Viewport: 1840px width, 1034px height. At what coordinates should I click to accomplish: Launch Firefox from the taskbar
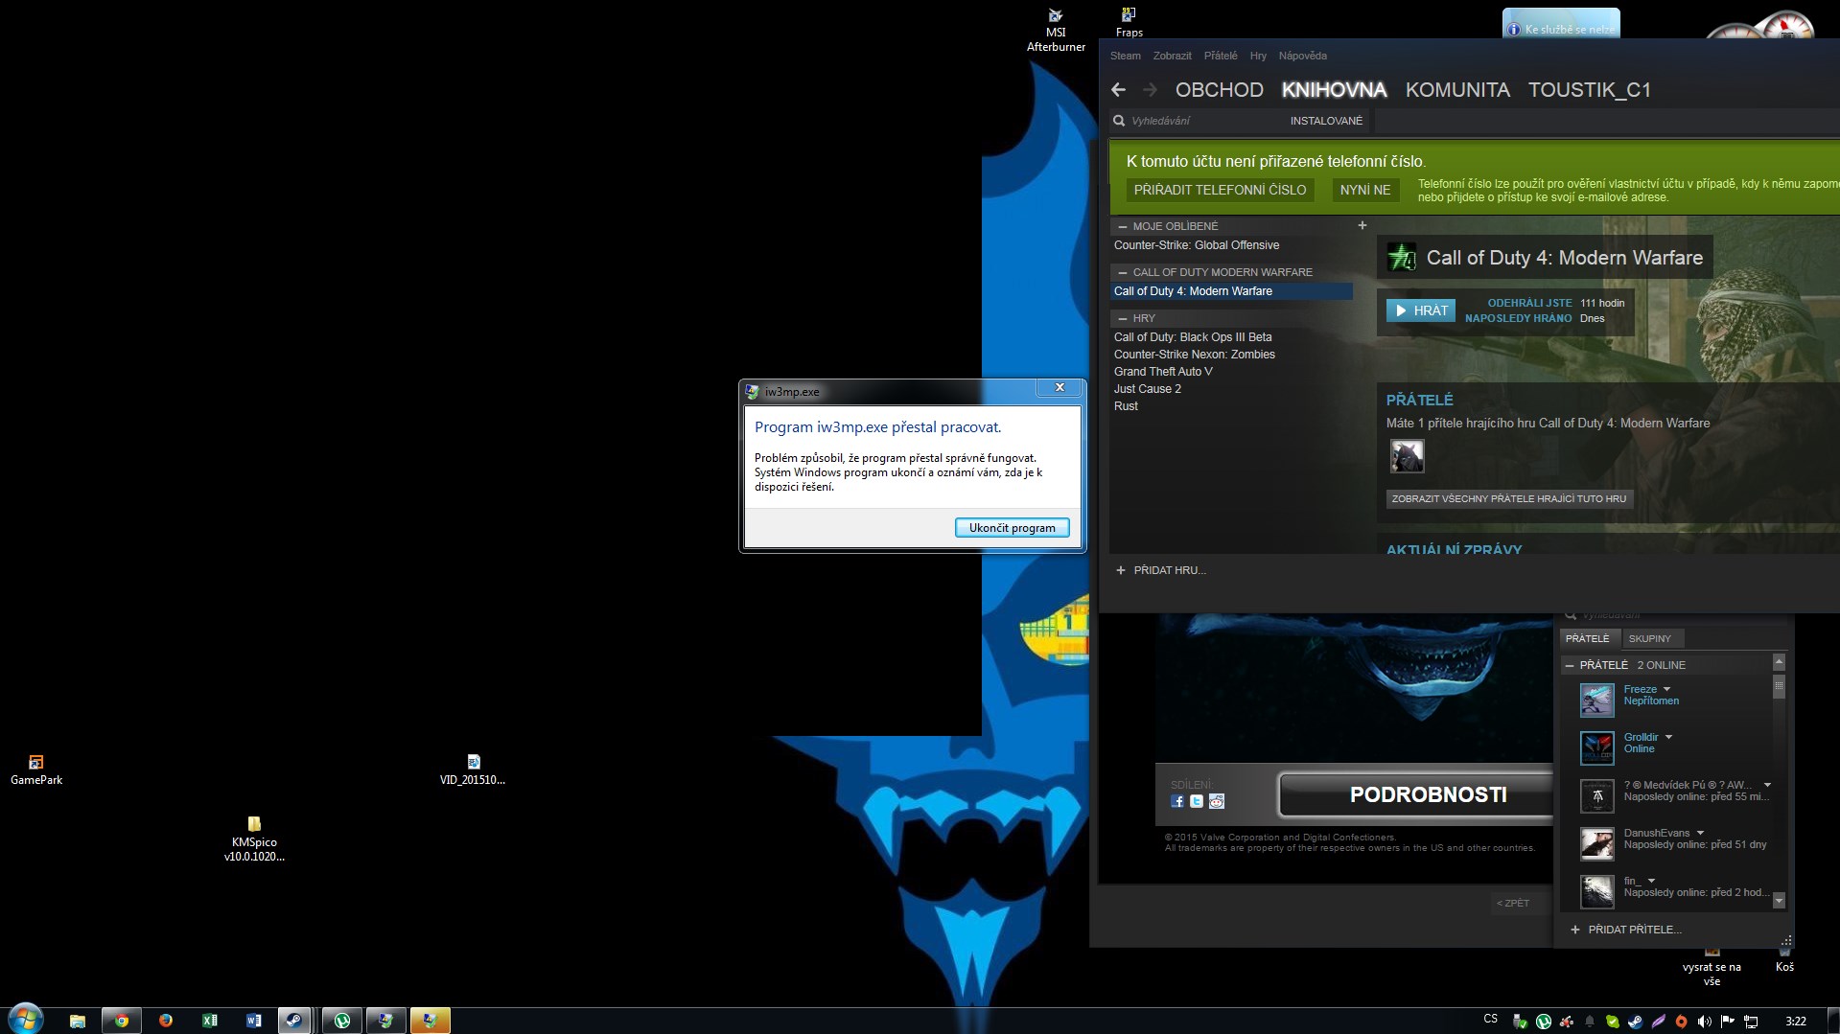coord(166,1021)
